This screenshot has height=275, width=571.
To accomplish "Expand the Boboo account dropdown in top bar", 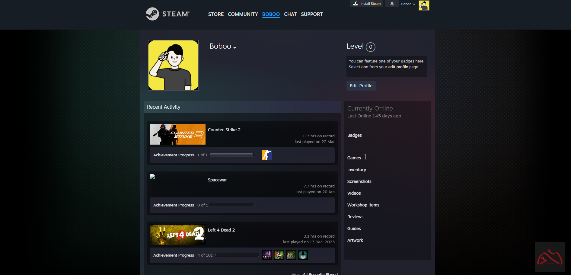I will (x=408, y=4).
